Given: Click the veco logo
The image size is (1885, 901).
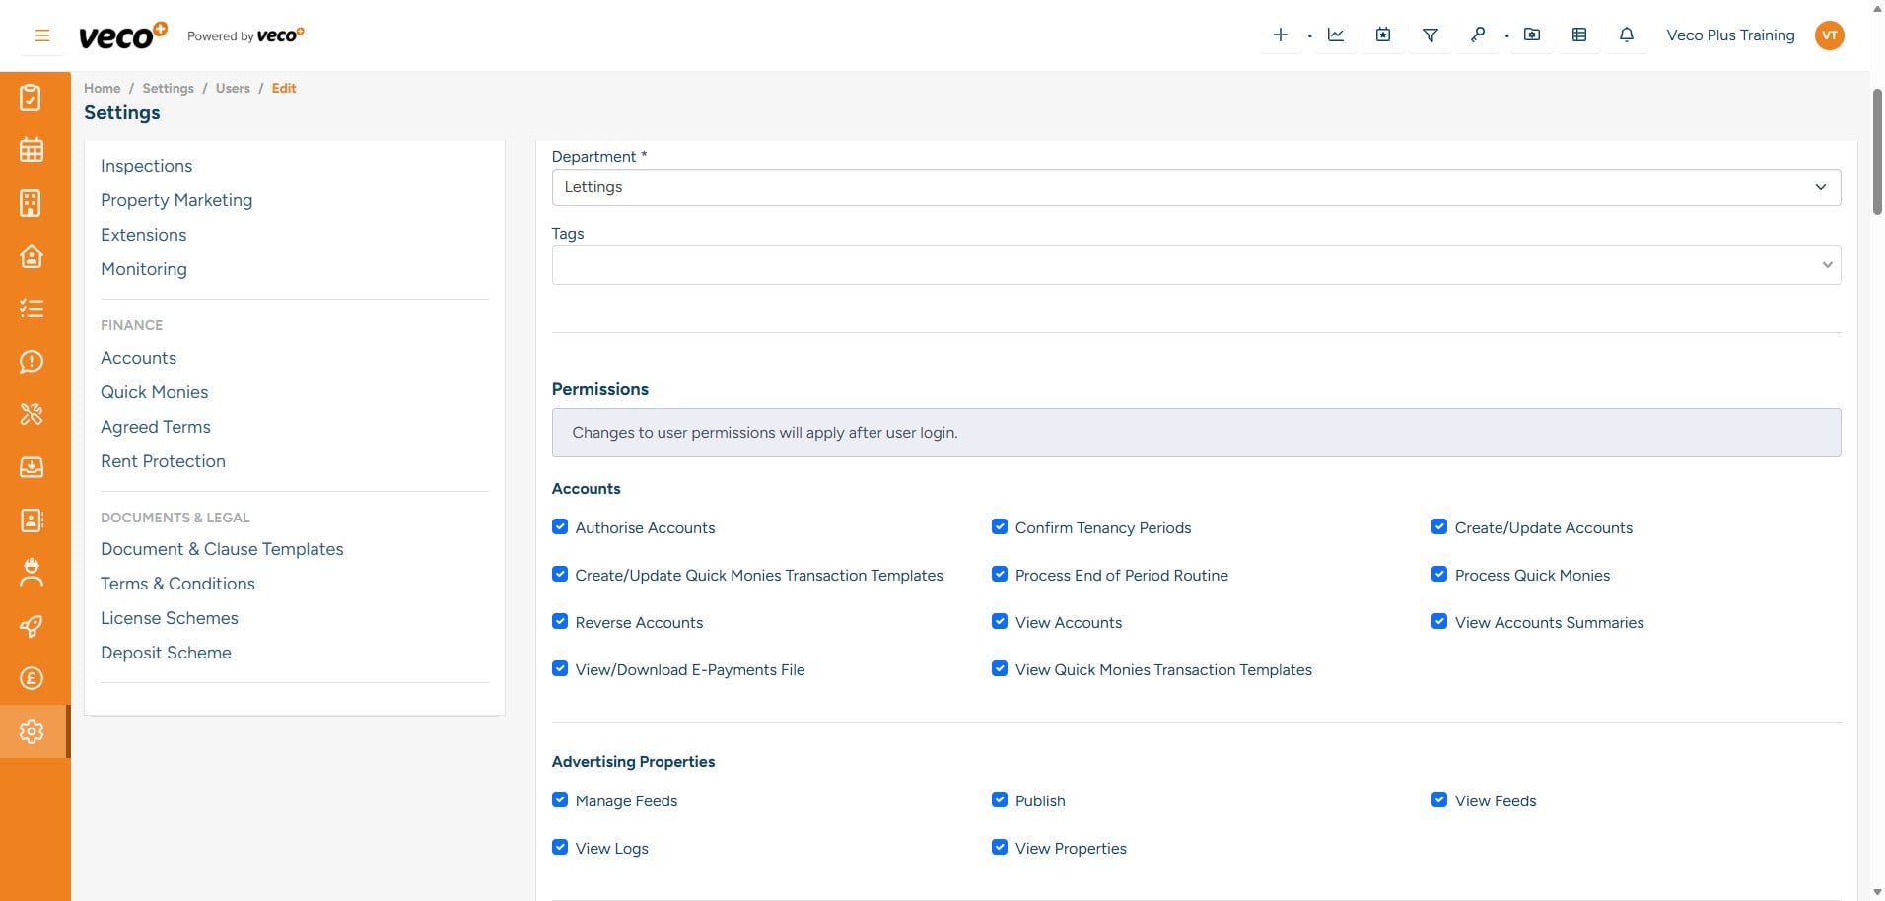Looking at the screenshot, I should point(123,35).
